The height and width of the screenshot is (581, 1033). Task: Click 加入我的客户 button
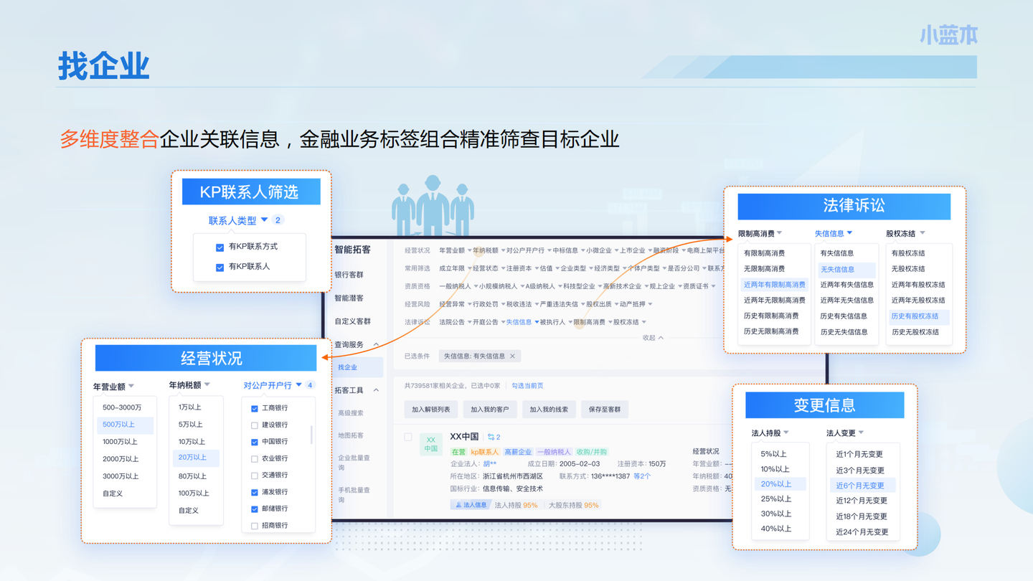490,410
